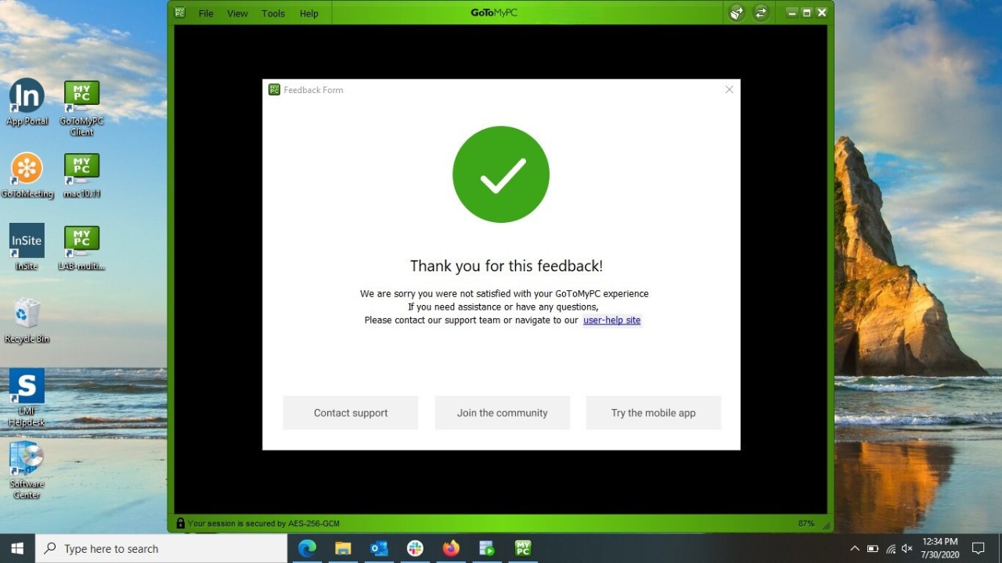This screenshot has width=1002, height=563.
Task: Click the 87% zoom indicator in the status bar
Action: point(806,523)
